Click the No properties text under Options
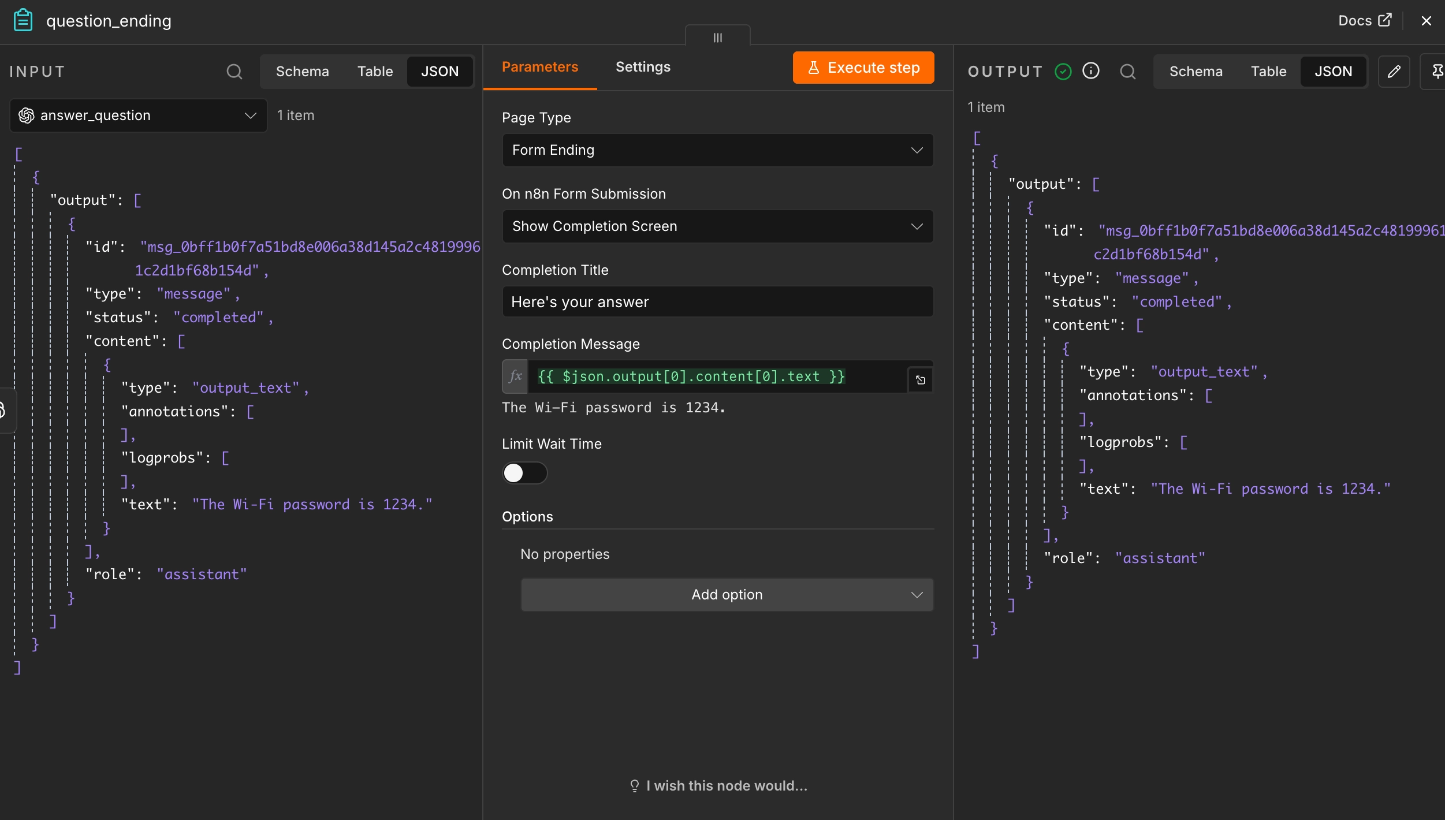Screen dimensions: 1445x820 click(565, 554)
